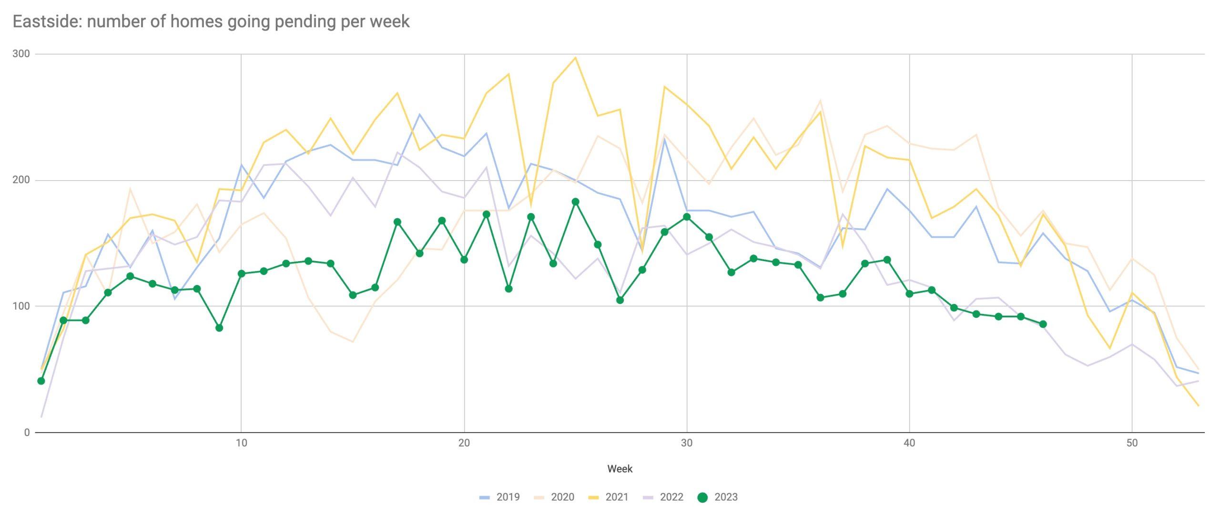Select the 2023 legend label text
The image size is (1220, 517).
(726, 497)
